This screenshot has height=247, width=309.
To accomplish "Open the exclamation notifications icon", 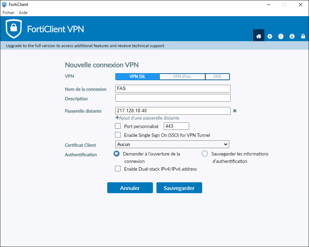I will [281, 36].
